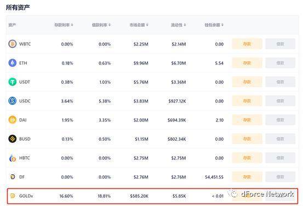Click DAI row's 存款 button

pos(247,120)
